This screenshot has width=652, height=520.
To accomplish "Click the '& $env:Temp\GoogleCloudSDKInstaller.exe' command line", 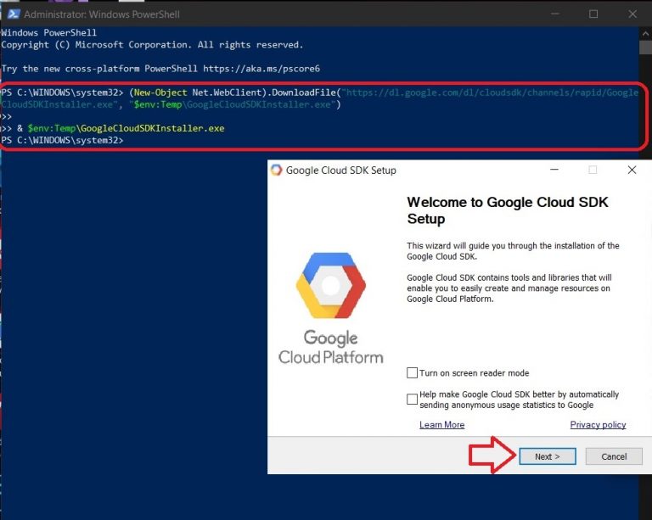I will pos(121,128).
